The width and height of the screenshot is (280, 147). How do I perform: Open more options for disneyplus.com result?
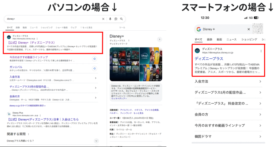coord(40,115)
